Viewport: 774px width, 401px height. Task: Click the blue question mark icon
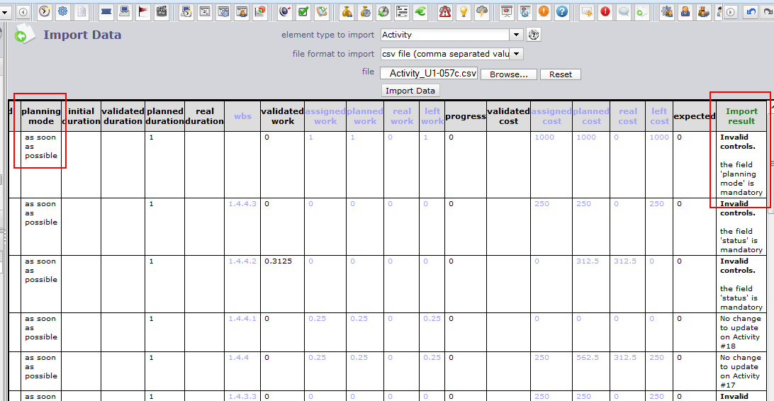click(x=562, y=11)
